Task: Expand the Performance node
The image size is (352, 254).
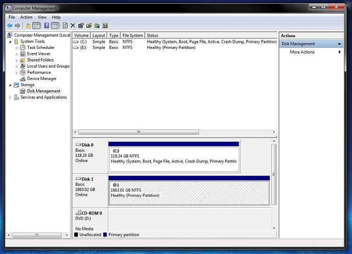Action: pyautogui.click(x=16, y=73)
